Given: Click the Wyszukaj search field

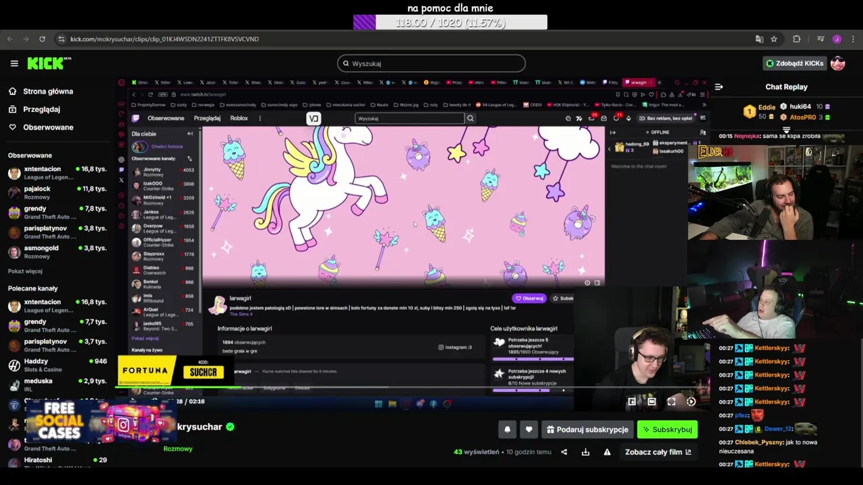Looking at the screenshot, I should click(431, 63).
